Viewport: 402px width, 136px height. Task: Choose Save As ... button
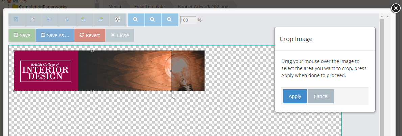pyautogui.click(x=55, y=35)
